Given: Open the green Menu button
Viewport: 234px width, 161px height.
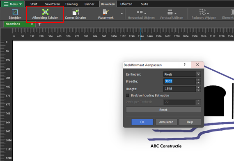Looking at the screenshot, I should tap(13, 4).
